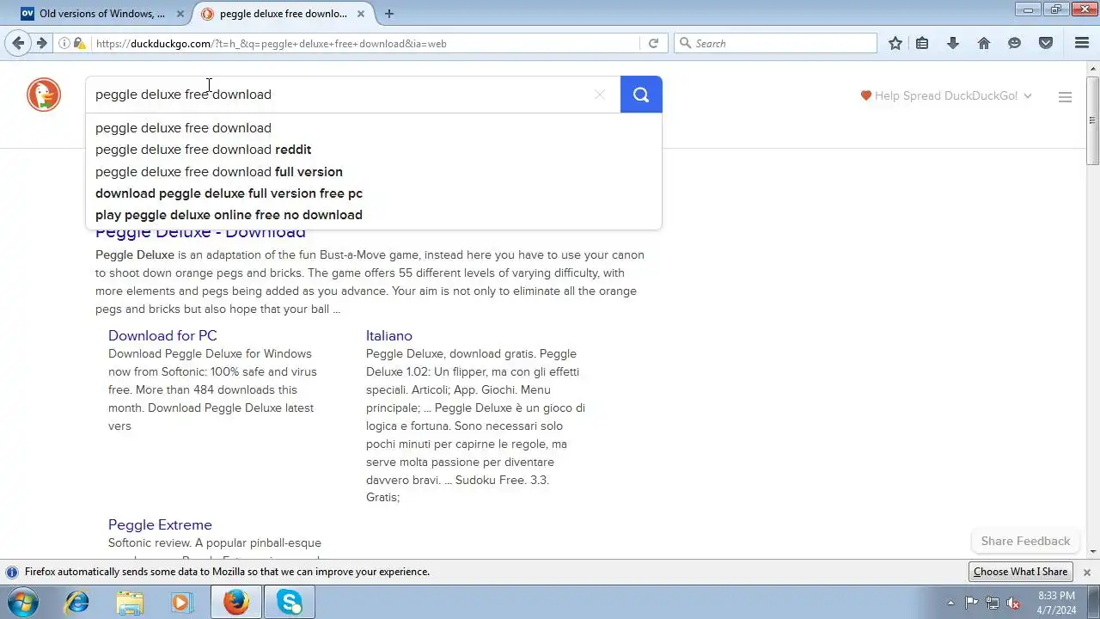Click the scrollbar up arrow
1100x619 pixels.
point(1093,68)
